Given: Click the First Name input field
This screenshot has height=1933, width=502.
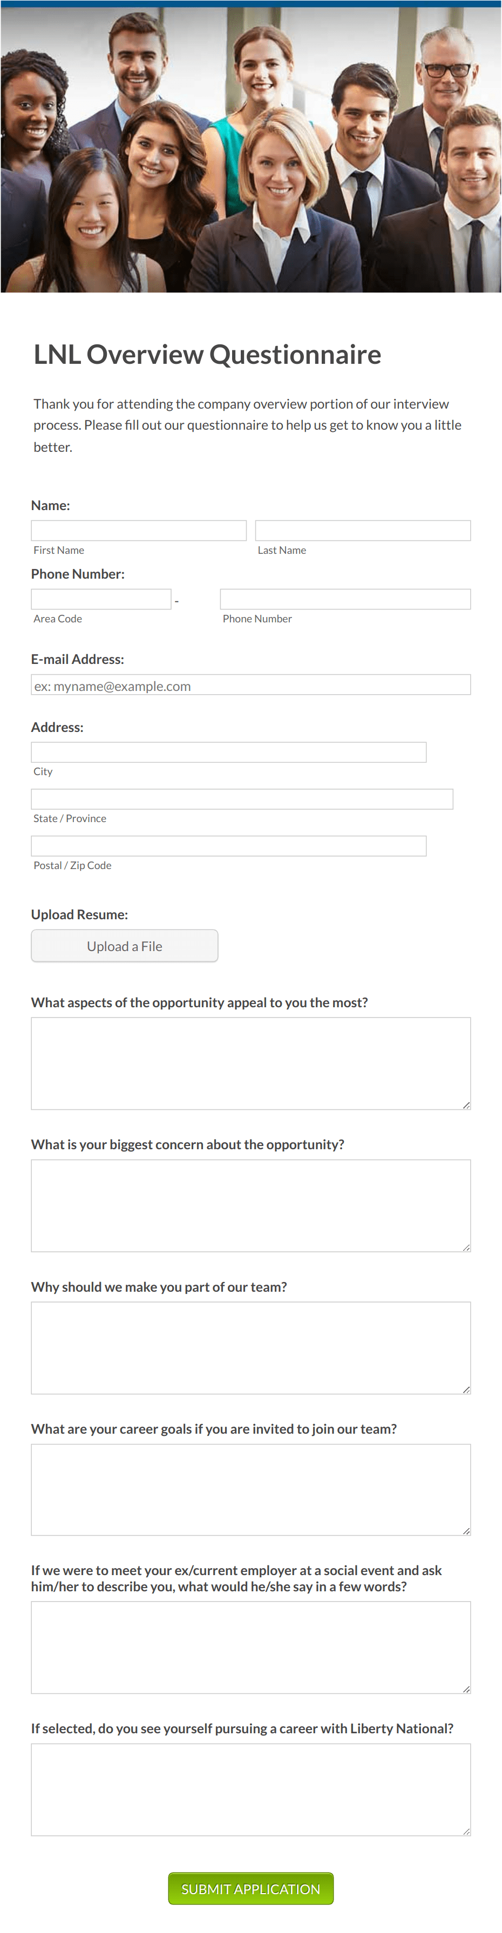Looking at the screenshot, I should click(x=139, y=531).
